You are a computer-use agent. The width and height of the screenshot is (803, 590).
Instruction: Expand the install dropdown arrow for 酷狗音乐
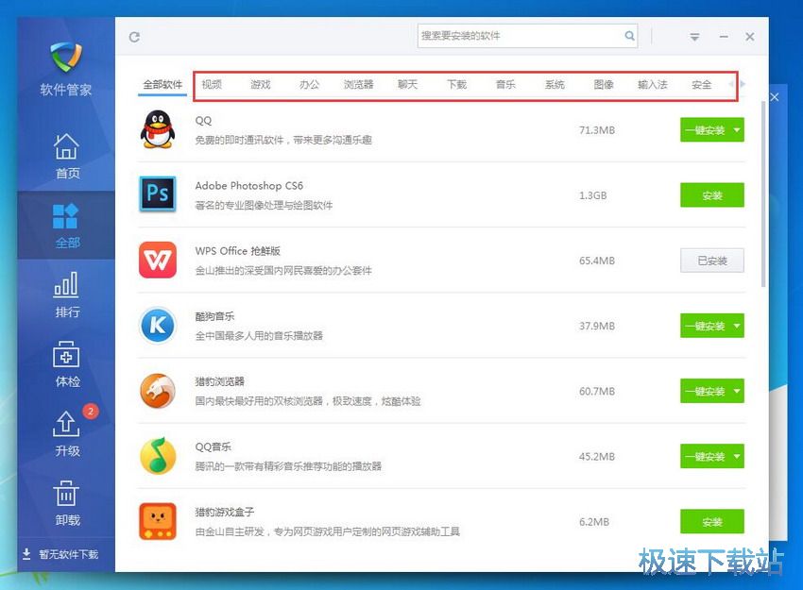point(737,326)
